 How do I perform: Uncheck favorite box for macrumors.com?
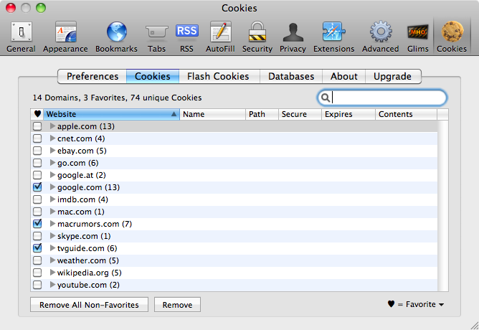37,224
